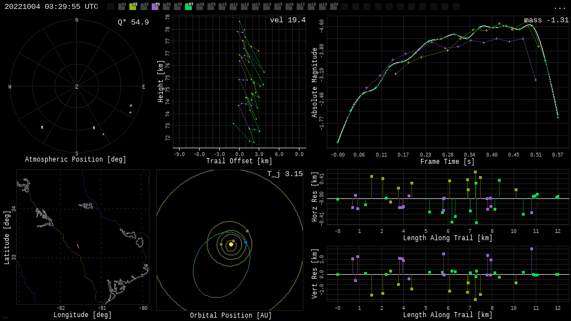Toggle the purple station 04 box
This screenshot has width=571, height=321.
(155, 7)
